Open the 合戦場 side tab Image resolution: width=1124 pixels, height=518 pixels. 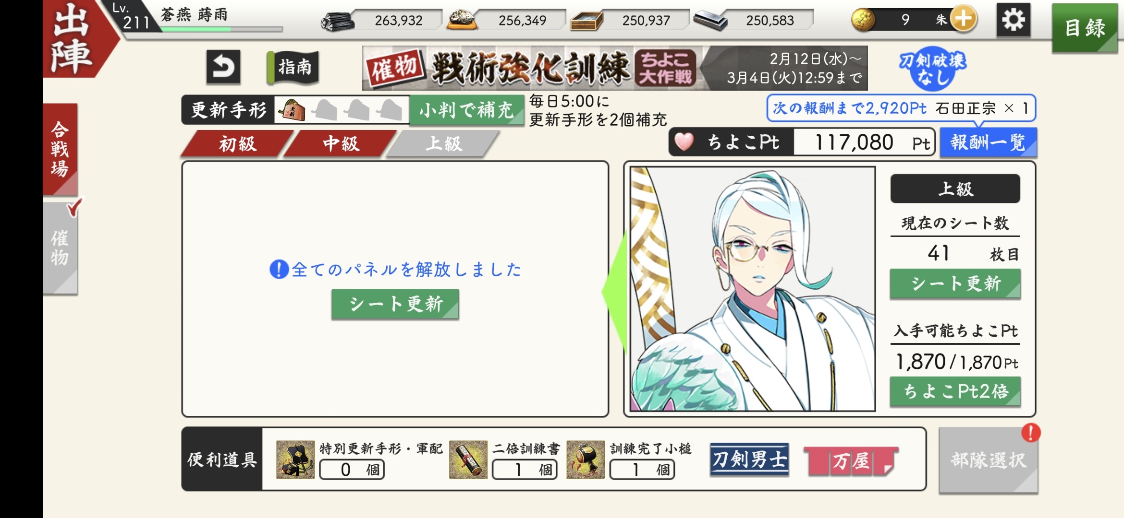(60, 149)
